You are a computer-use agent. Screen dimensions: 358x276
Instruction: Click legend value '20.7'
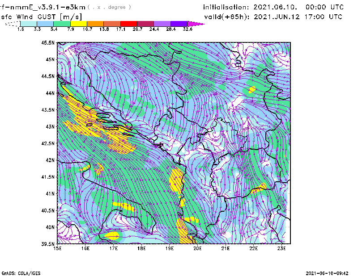point(137,29)
